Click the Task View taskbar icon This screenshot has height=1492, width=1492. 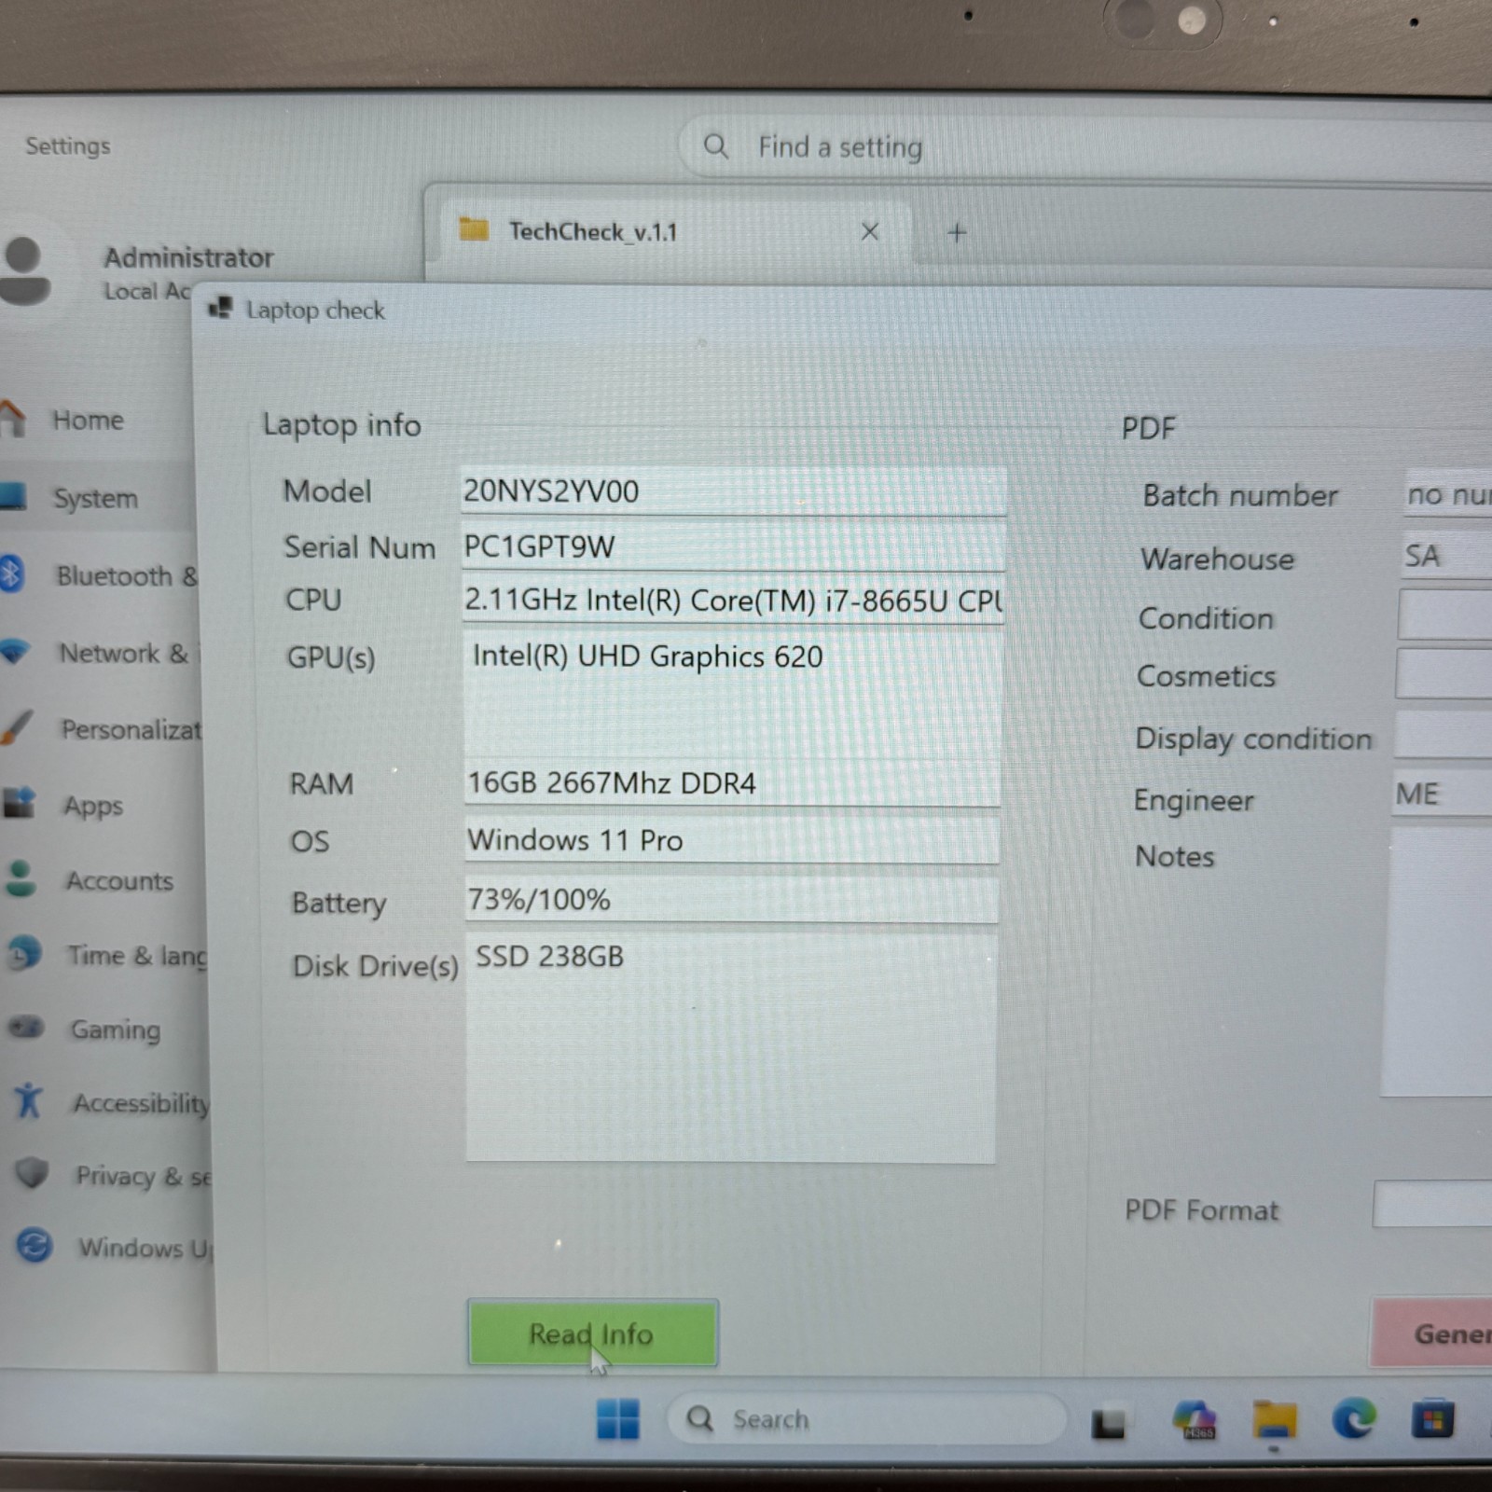click(1109, 1424)
